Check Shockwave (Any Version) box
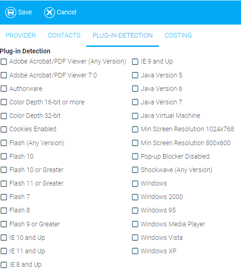This screenshot has height=270, width=241. [135, 170]
